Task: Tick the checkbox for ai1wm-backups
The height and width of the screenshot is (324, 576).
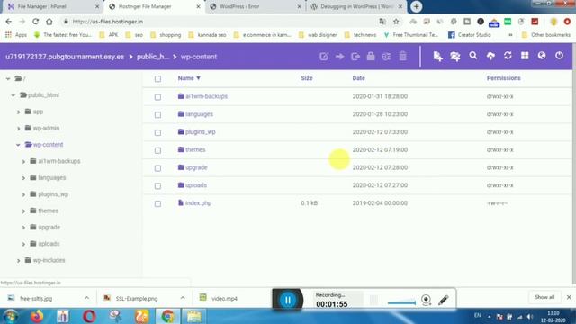Action: (157, 97)
